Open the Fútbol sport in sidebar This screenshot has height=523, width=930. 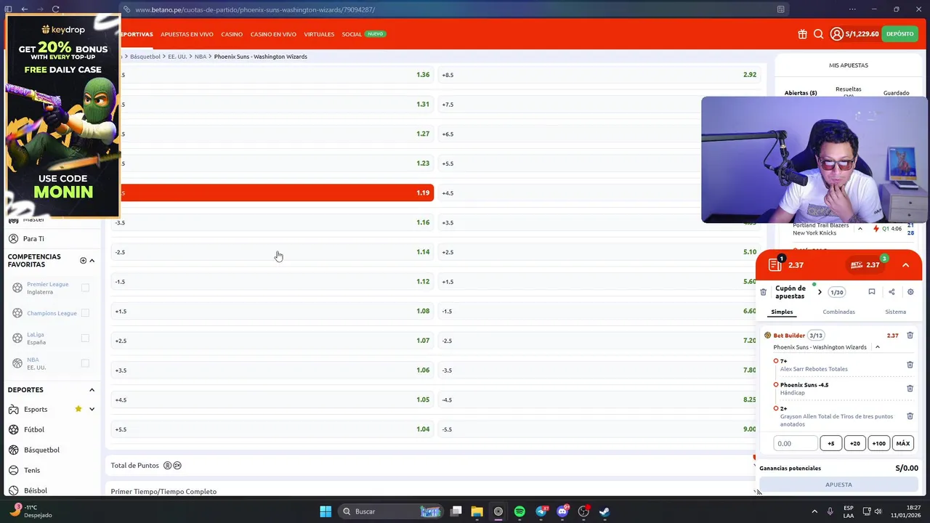[x=34, y=429]
